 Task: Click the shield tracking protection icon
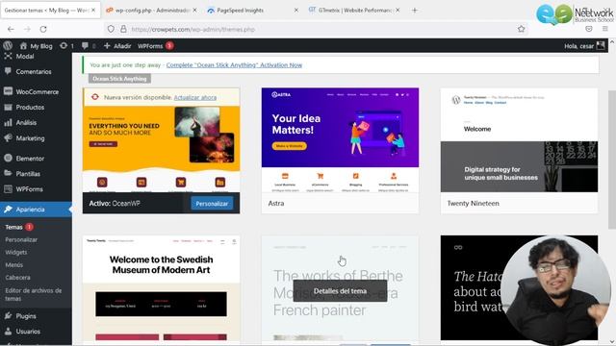click(x=111, y=29)
